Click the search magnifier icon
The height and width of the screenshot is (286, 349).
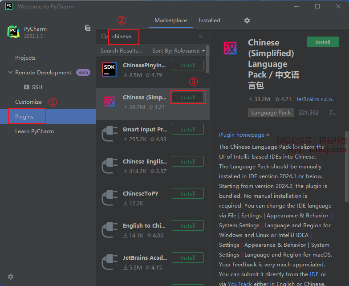pos(104,37)
